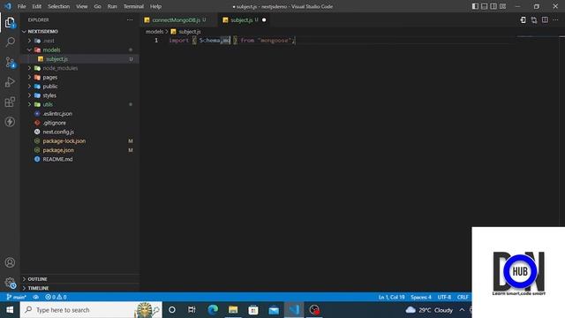Viewport: 565px width, 318px height.
Task: Open Task View in taskbar
Action: click(x=192, y=310)
